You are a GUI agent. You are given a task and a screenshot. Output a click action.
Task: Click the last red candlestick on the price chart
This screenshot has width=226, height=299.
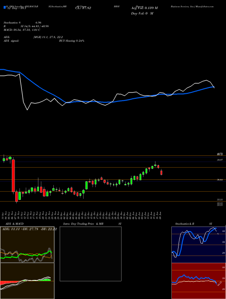click(161, 173)
